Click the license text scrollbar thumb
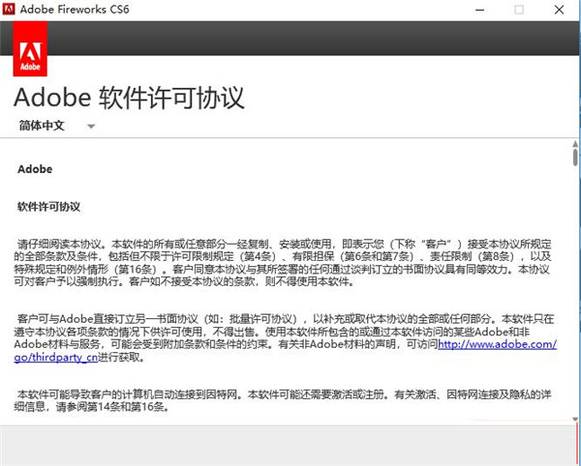Image resolution: width=581 pixels, height=466 pixels. (574, 158)
